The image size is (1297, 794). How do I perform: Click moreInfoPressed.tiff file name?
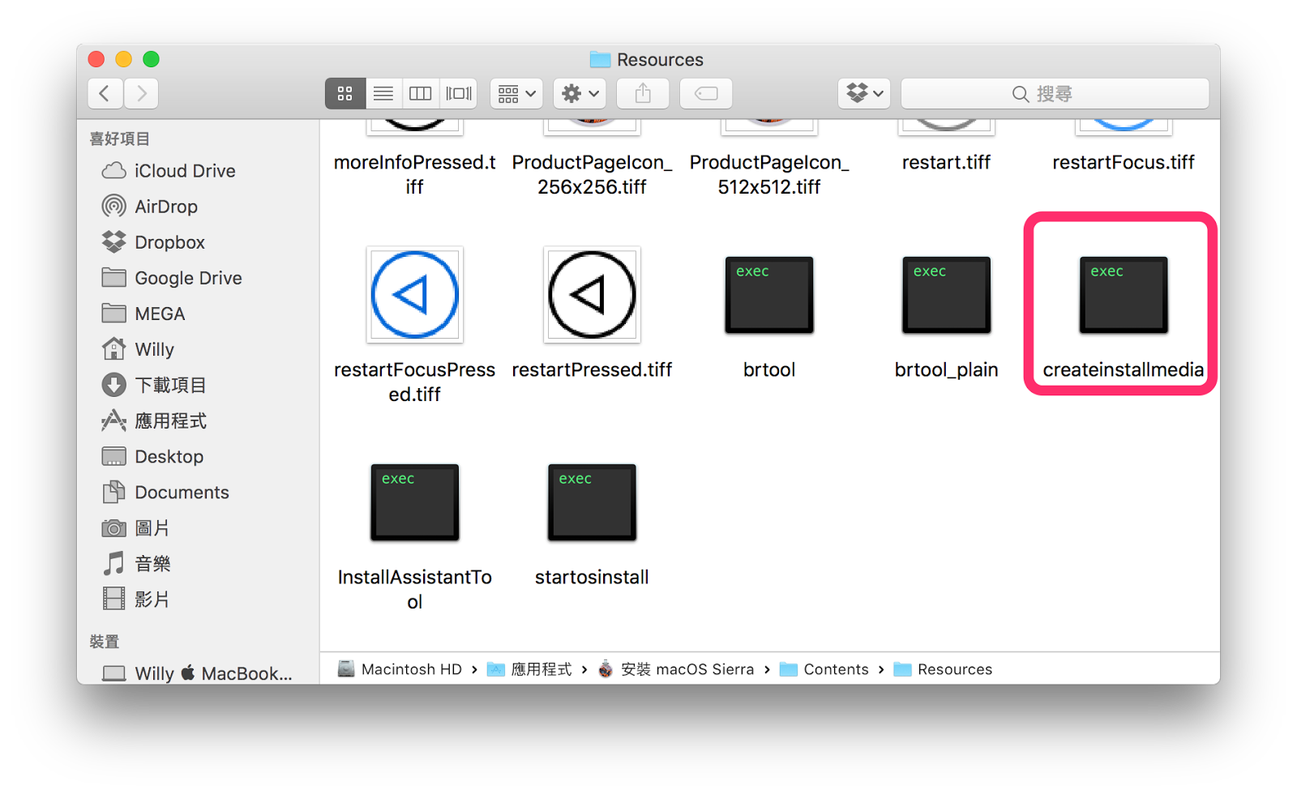(x=414, y=174)
